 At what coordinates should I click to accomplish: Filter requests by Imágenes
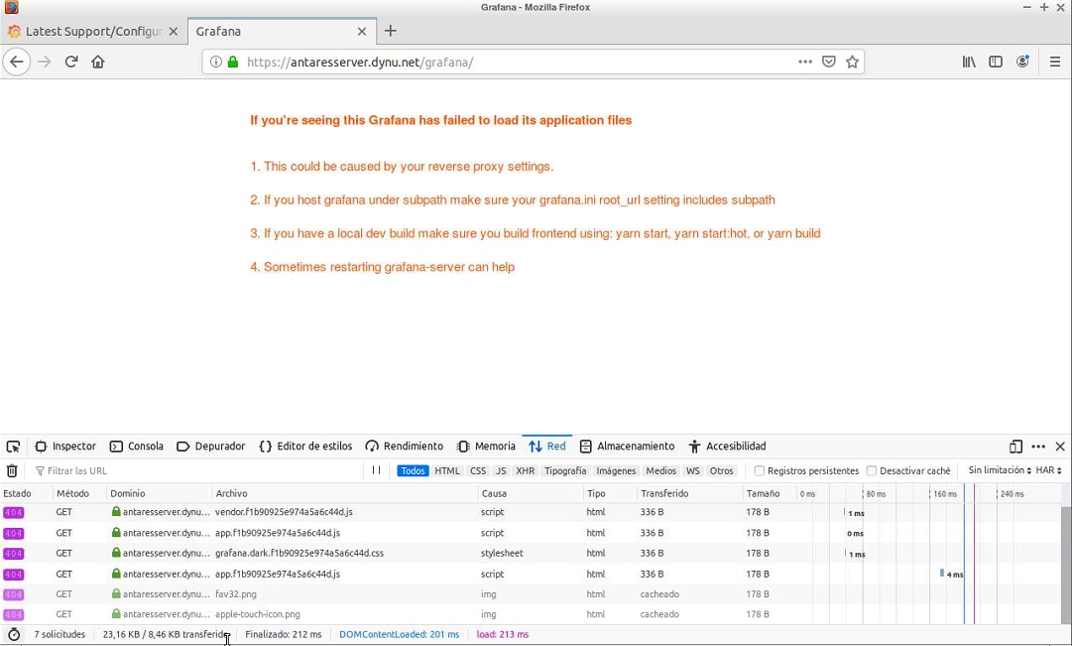tap(616, 470)
